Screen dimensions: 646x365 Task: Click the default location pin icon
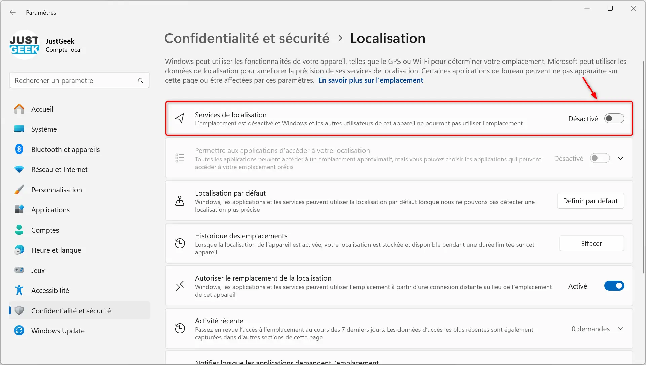[x=180, y=200]
